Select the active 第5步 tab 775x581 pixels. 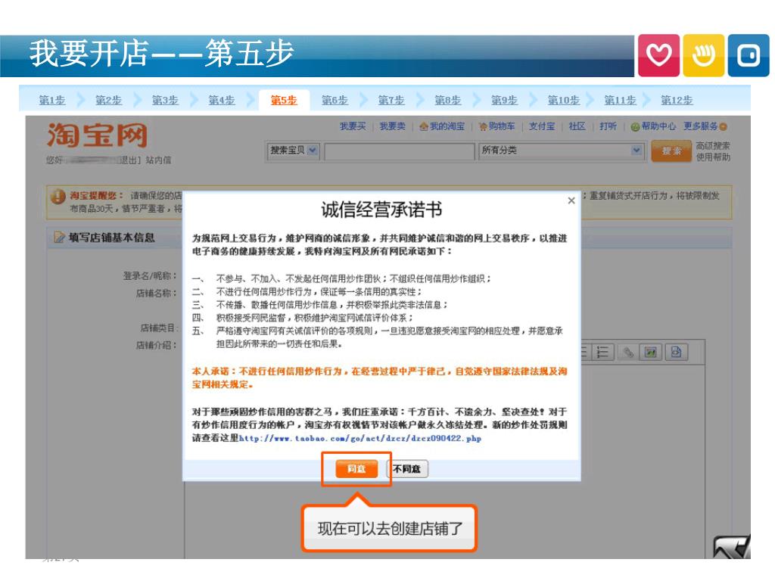tap(284, 101)
